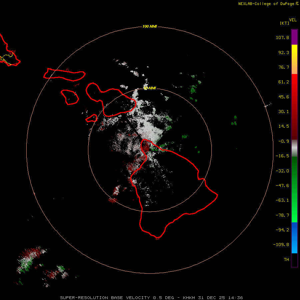Select the 30.1 scale value
Viewport: 300px width, 300px height.
coord(284,112)
